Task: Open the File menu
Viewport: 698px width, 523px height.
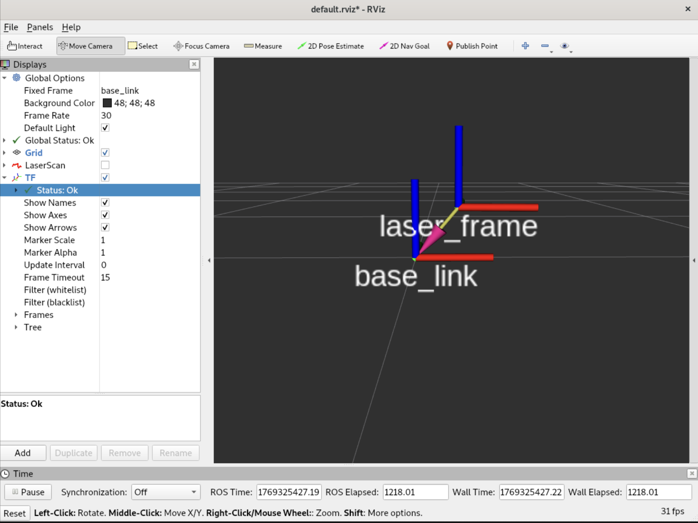Action: 11,27
